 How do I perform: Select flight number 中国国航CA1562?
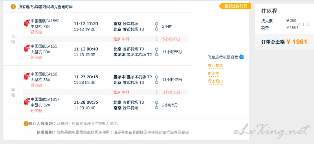point(45,21)
